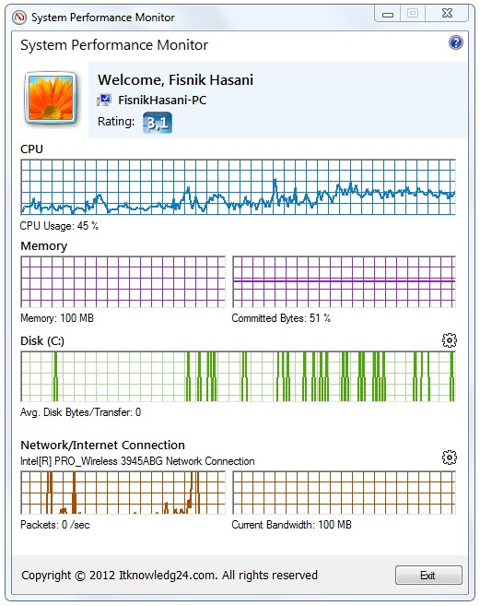The width and height of the screenshot is (480, 606).
Task: Minimize the System Performance Monitor window
Action: [387, 15]
